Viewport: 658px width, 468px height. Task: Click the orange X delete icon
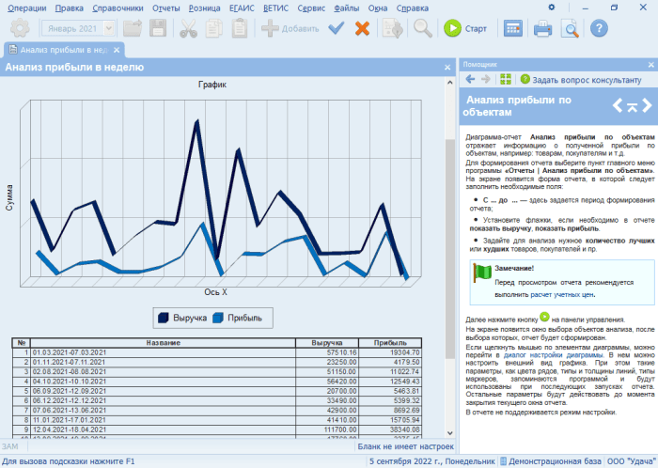pyautogui.click(x=362, y=28)
